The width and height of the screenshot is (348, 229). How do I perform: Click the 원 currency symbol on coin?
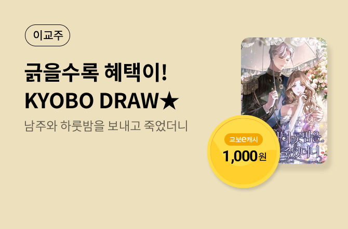click(x=262, y=157)
